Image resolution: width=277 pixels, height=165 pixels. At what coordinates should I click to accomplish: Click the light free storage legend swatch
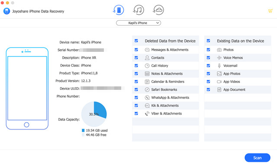[83, 135]
